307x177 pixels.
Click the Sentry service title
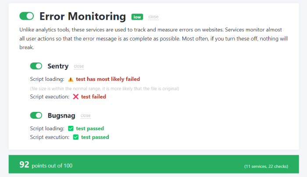[x=58, y=66]
